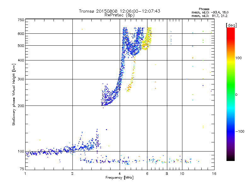Click y-axis tick label '75'

tap(22, 169)
